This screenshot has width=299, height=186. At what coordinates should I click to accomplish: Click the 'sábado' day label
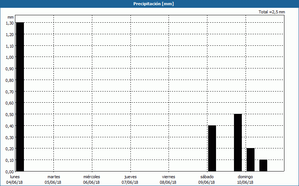pos(207,177)
